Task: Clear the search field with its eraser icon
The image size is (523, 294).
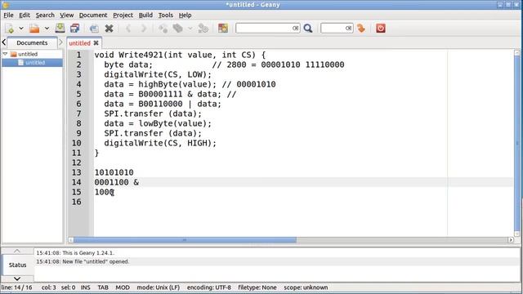Action: click(x=296, y=29)
